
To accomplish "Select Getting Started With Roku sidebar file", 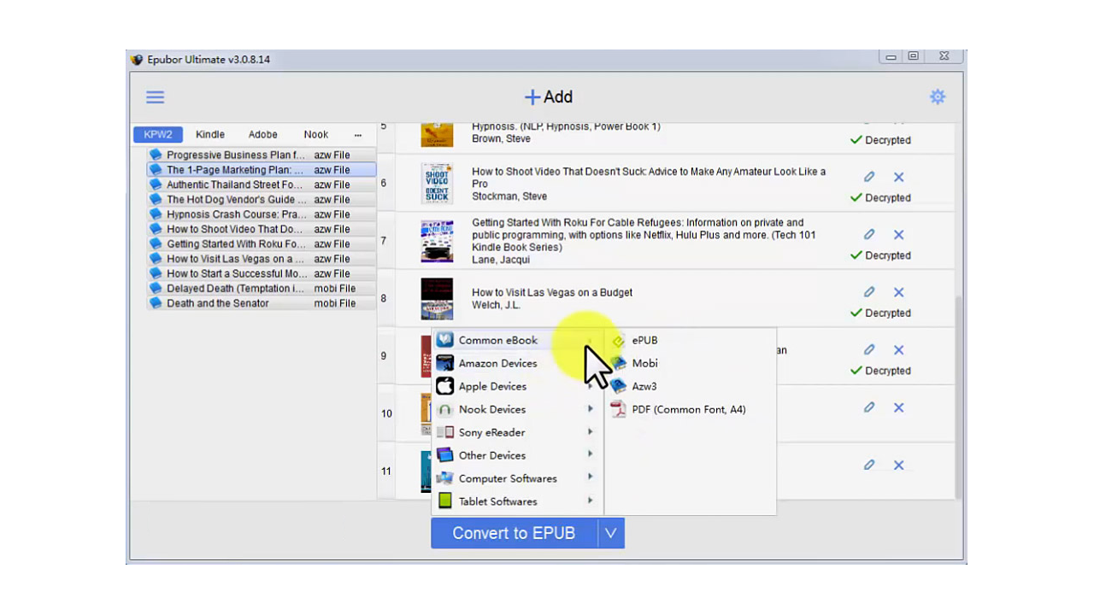I will [x=262, y=244].
